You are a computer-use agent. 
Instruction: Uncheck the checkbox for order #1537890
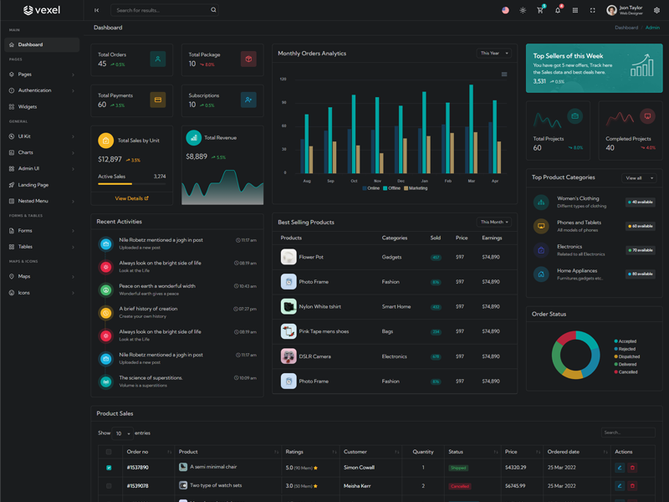(x=109, y=468)
